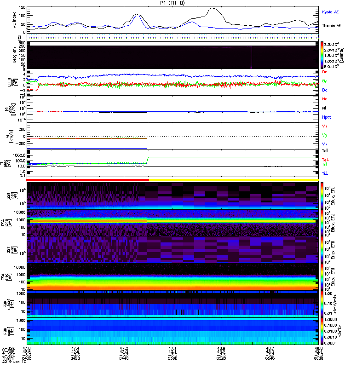Click the FBK nT color scale bar
This screenshot has height=368, width=345.
click(x=322, y=331)
